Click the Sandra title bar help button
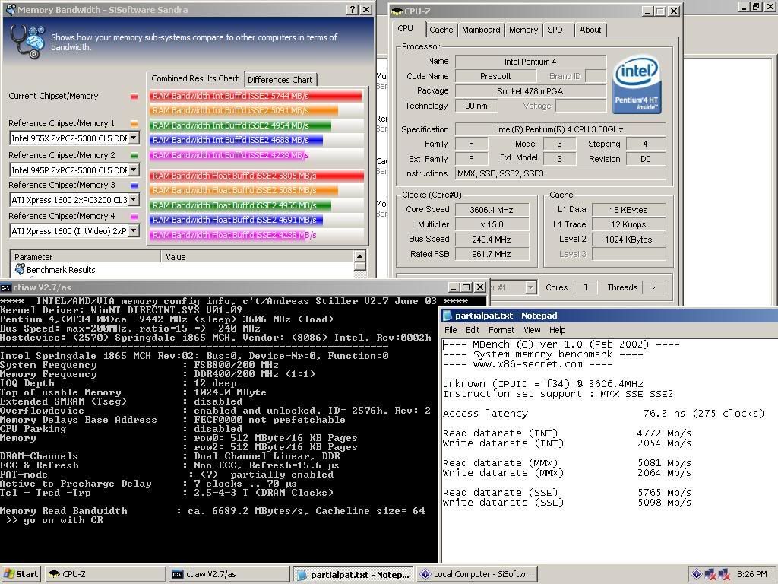 coord(353,10)
